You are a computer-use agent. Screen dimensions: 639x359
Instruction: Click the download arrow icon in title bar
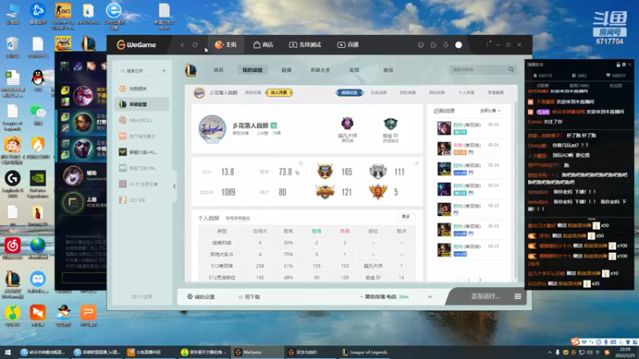(x=446, y=45)
